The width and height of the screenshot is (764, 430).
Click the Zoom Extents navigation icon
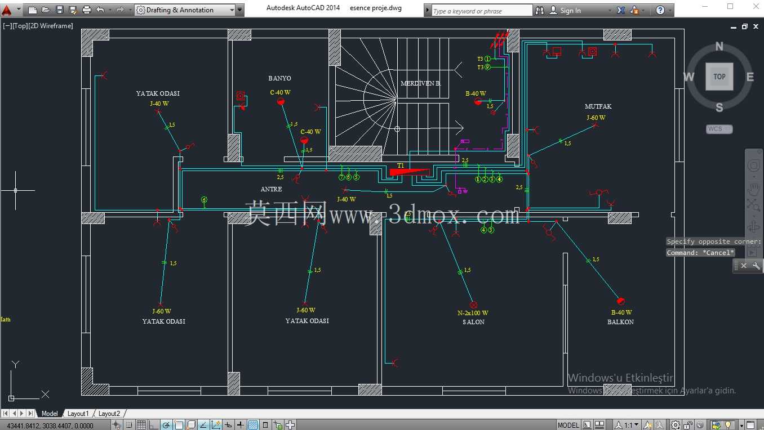[x=754, y=205]
